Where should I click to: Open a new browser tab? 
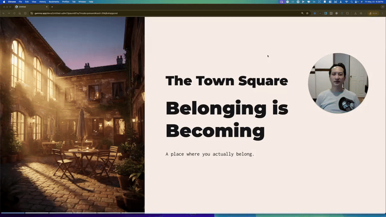click(x=52, y=7)
